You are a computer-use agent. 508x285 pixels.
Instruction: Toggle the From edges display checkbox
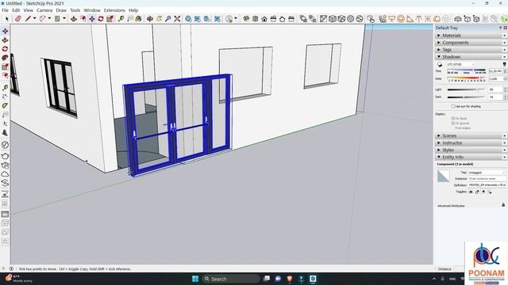pos(453,128)
